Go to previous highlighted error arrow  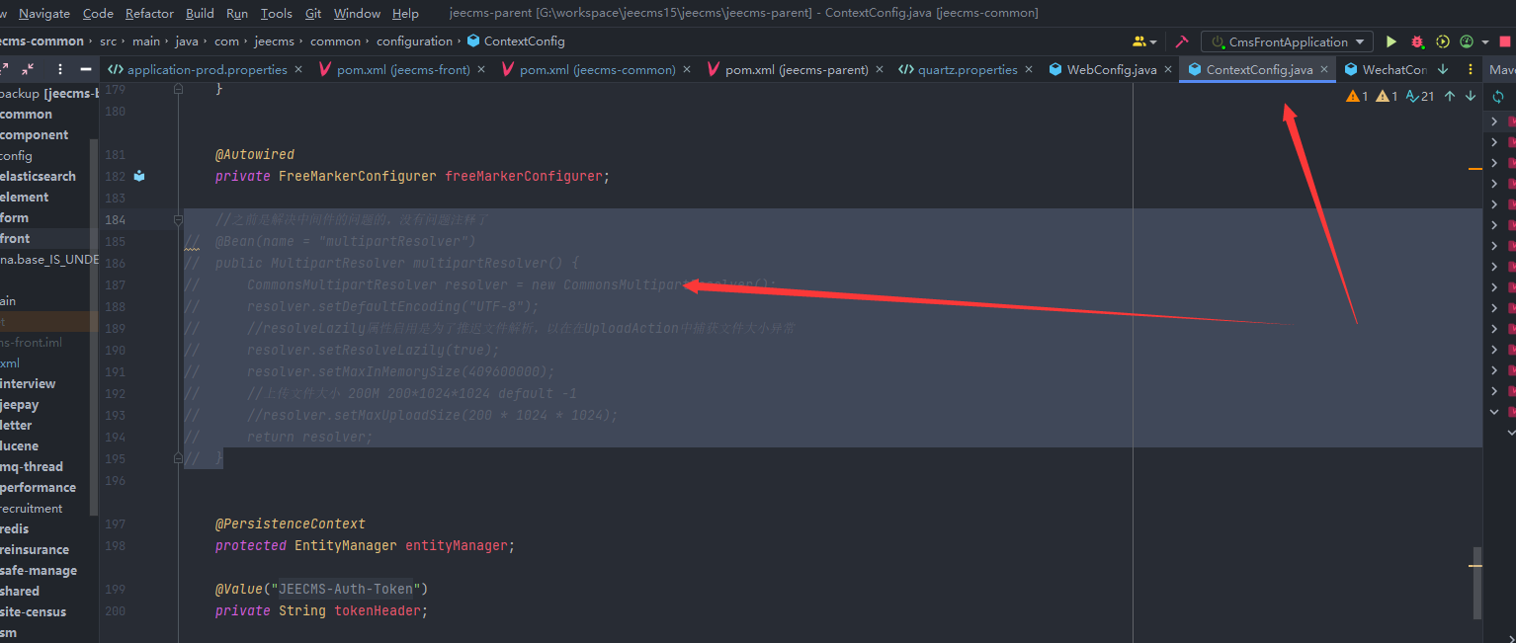tap(1450, 96)
